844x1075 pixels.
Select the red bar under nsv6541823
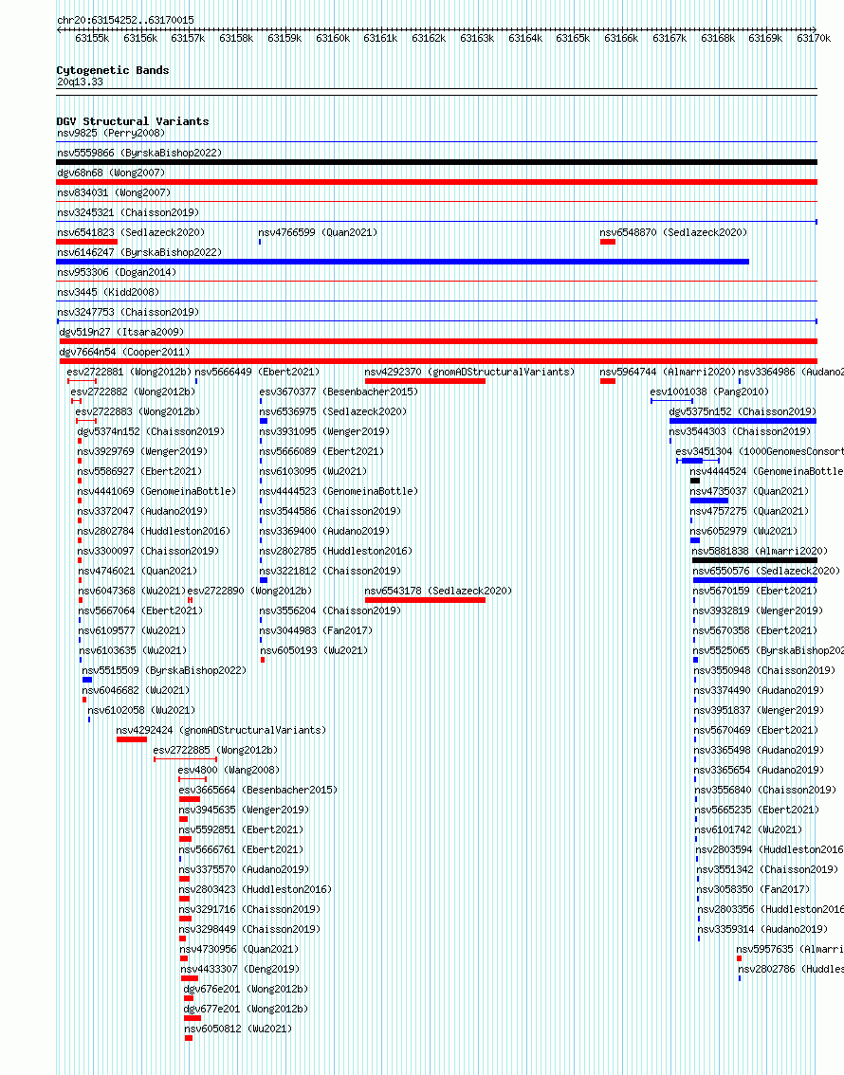click(86, 242)
